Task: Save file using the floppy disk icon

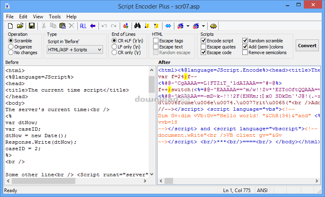Action: point(32,26)
